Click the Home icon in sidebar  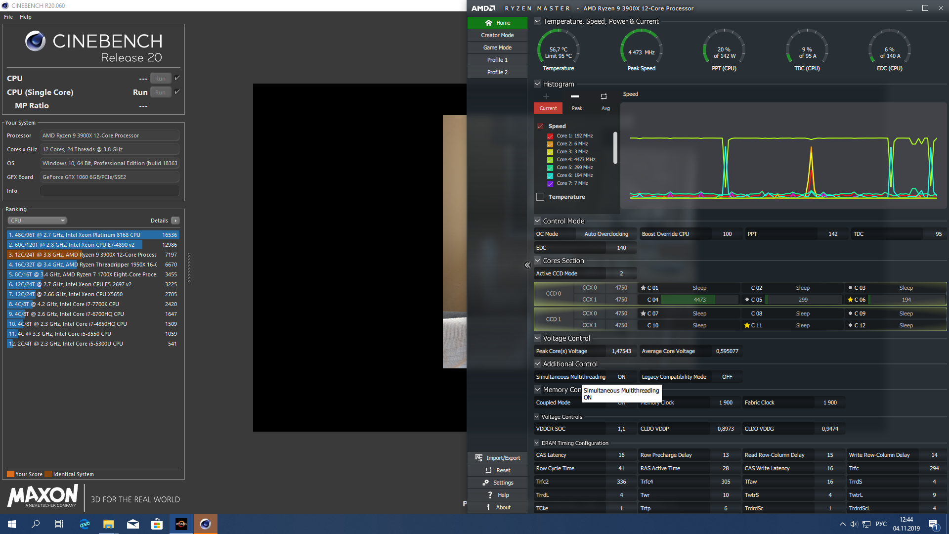488,23
